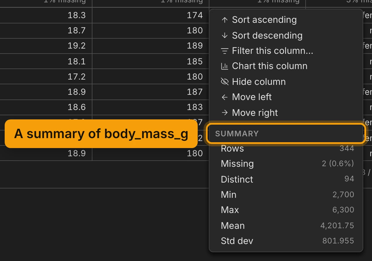Click the filter lines icon

pyautogui.click(x=225, y=51)
